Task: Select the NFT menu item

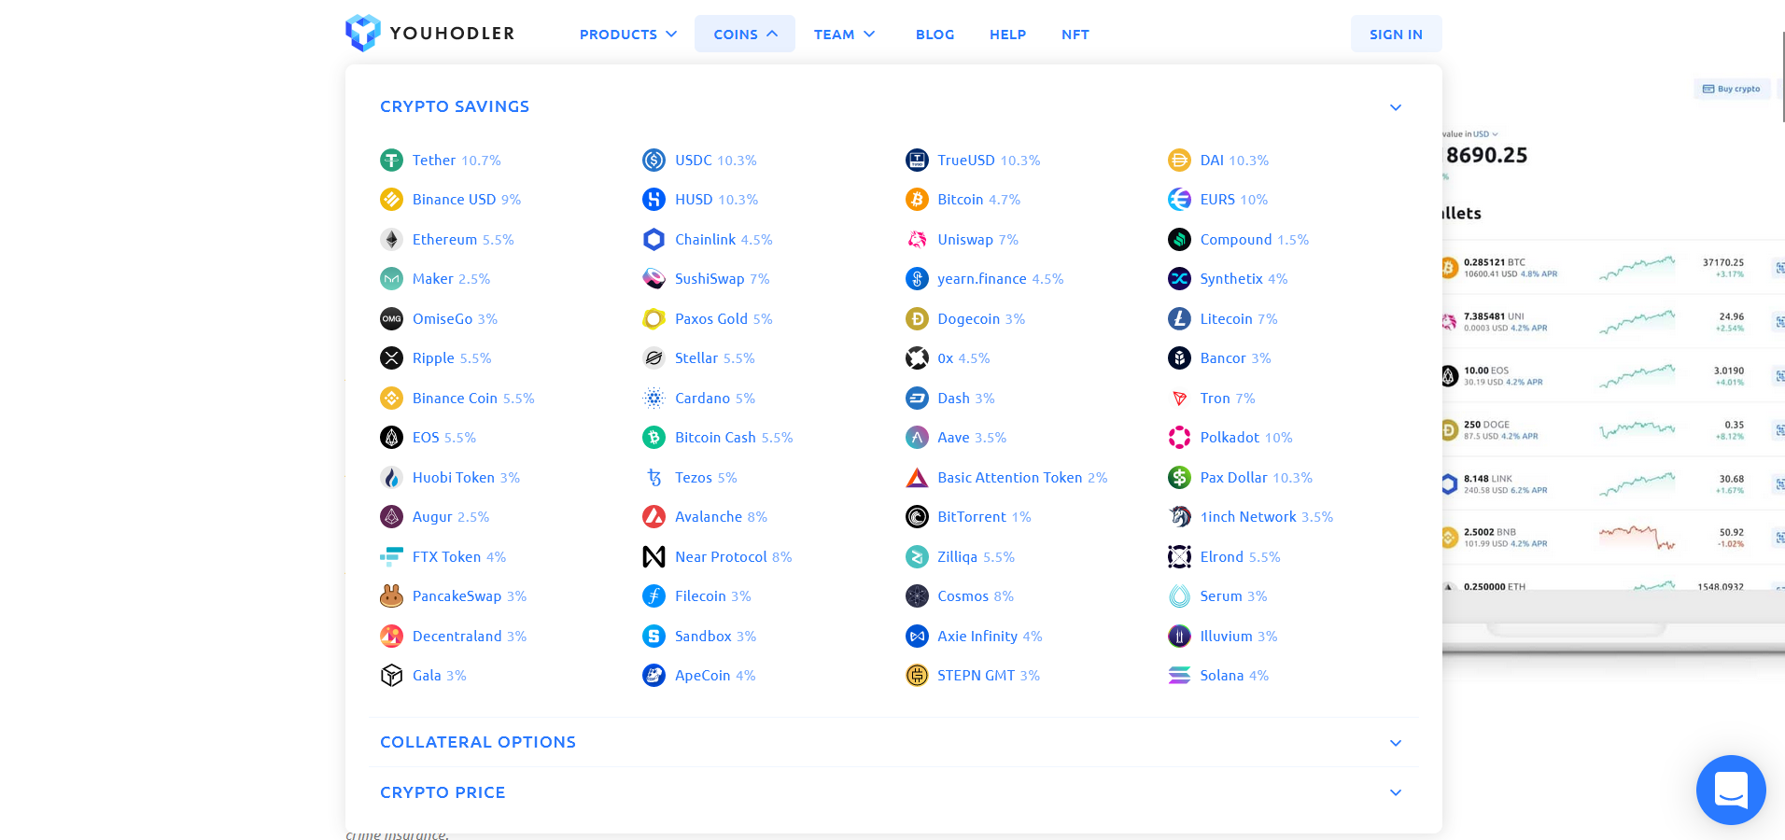Action: 1075,34
